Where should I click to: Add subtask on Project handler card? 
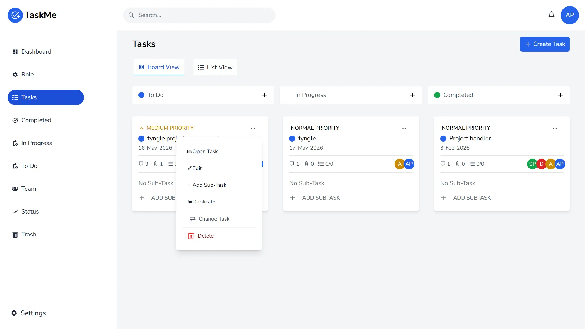pos(466,198)
